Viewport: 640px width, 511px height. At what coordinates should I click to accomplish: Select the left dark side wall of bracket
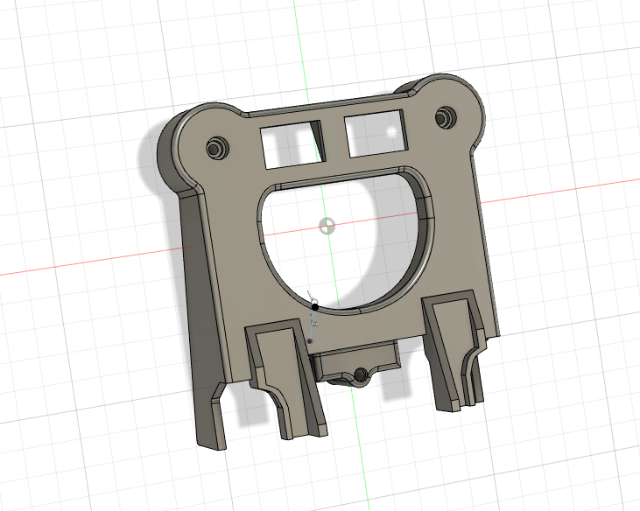[202, 310]
